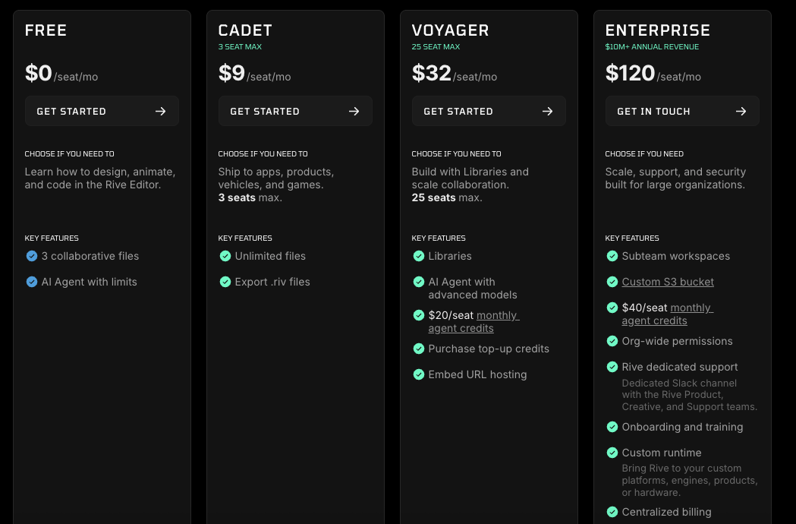This screenshot has width=796, height=524.
Task: Click the FREE plan heading
Action: tap(46, 30)
